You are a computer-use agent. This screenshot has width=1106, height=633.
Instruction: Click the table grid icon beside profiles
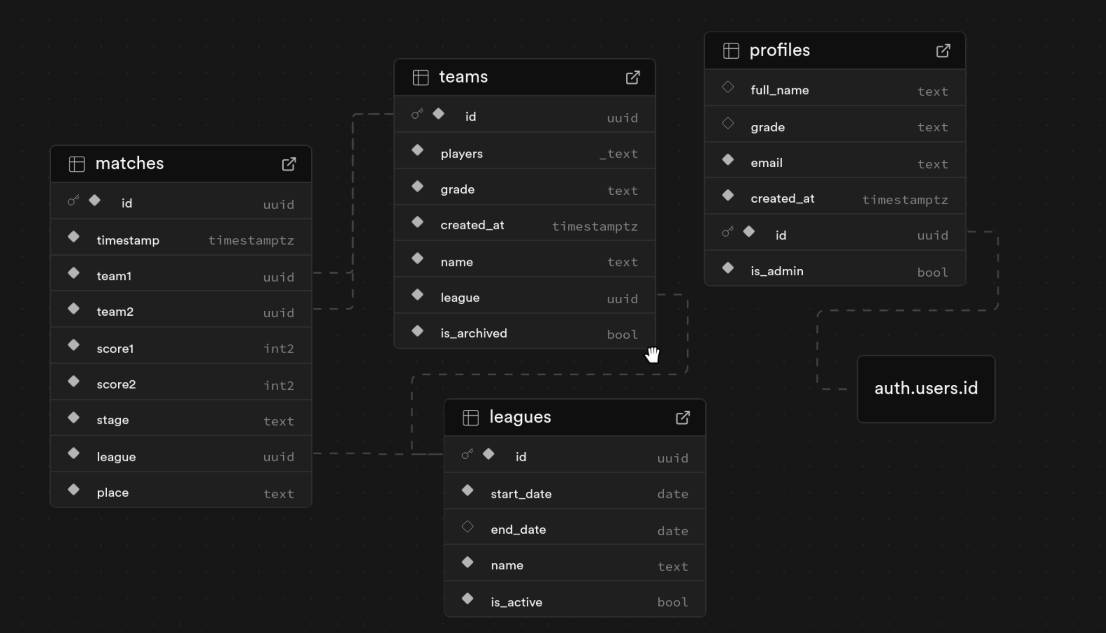(x=731, y=51)
